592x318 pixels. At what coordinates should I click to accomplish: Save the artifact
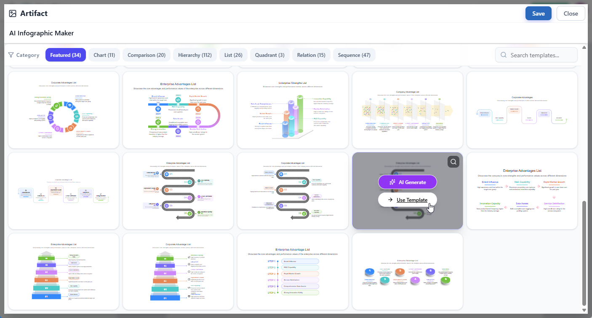[x=538, y=13]
